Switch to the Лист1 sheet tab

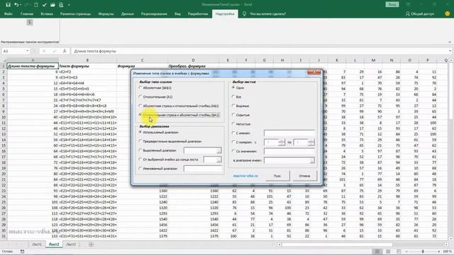tap(37, 244)
